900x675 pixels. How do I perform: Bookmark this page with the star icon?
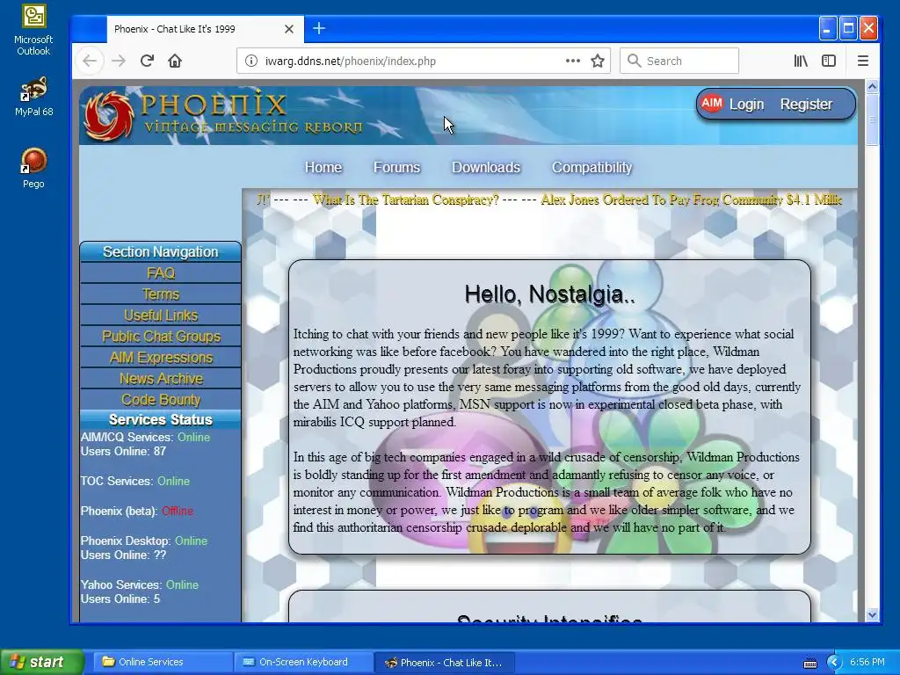point(598,61)
